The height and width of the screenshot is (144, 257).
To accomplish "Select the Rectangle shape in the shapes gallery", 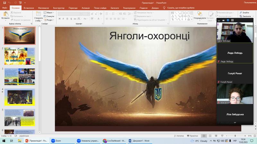I will point(182,13).
